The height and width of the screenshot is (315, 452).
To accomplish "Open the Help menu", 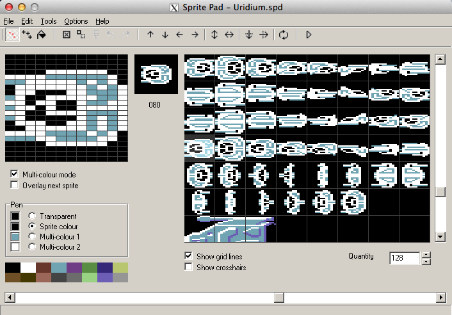I will coord(102,21).
